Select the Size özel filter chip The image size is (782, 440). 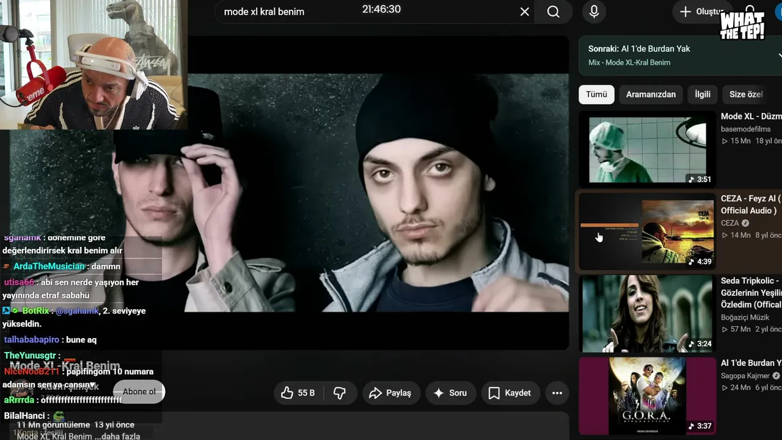[x=746, y=94]
